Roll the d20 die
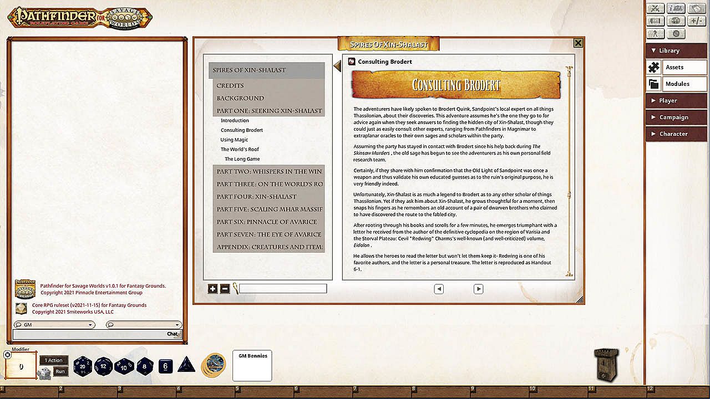 point(83,366)
